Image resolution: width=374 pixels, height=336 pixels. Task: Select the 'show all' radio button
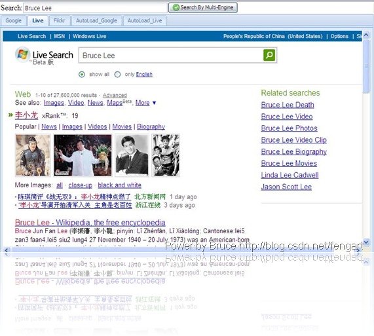[x=82, y=75]
